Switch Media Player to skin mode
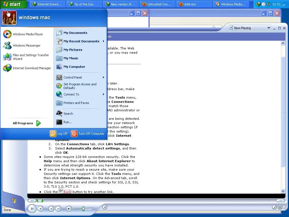The image size is (289, 217). tap(280, 207)
